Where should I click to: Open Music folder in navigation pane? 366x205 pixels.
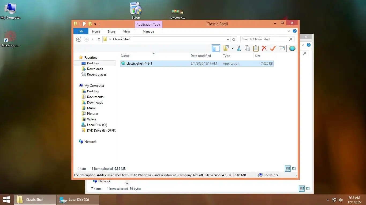[91, 108]
